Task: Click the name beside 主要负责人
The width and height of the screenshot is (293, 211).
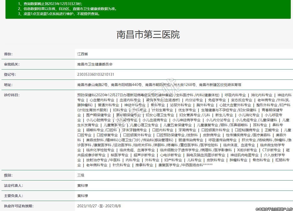Action: 82,196
